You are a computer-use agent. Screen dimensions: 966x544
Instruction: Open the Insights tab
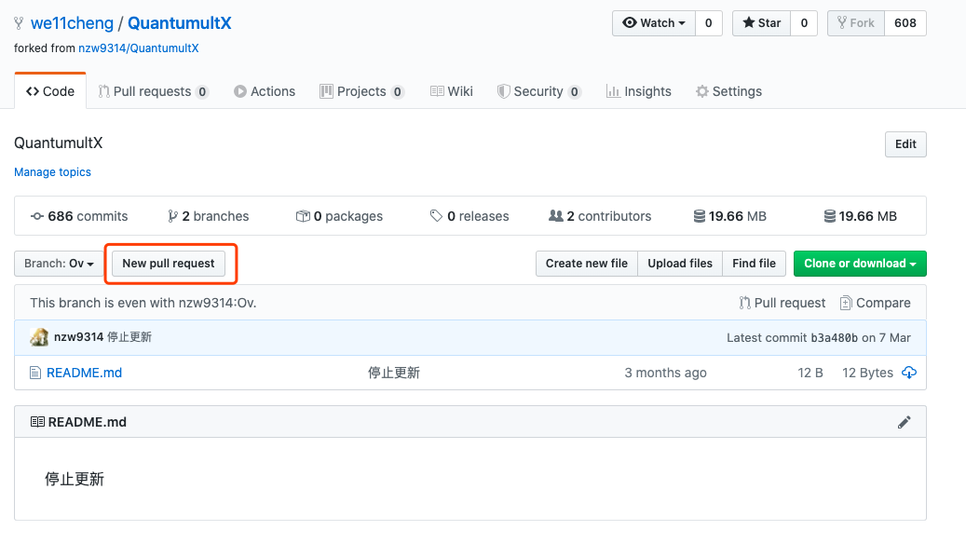639,91
